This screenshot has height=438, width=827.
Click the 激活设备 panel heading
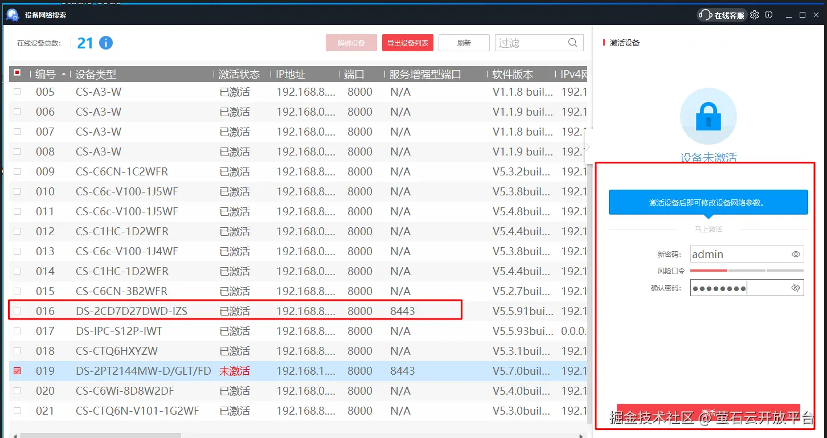click(x=625, y=43)
